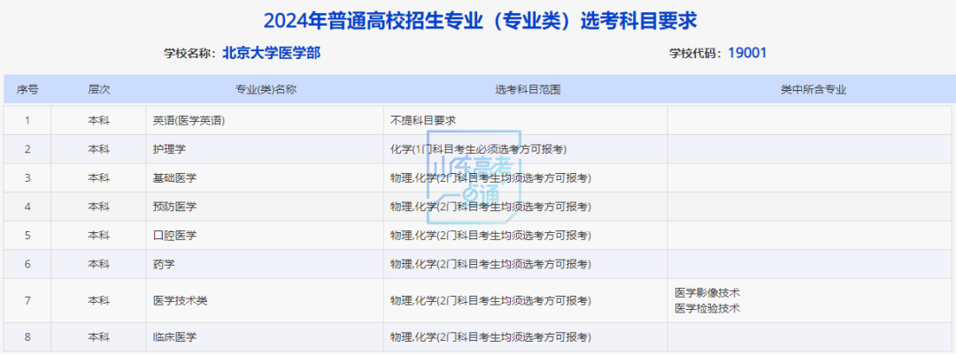
Task: Click the 序号 column header
Action: pyautogui.click(x=27, y=89)
